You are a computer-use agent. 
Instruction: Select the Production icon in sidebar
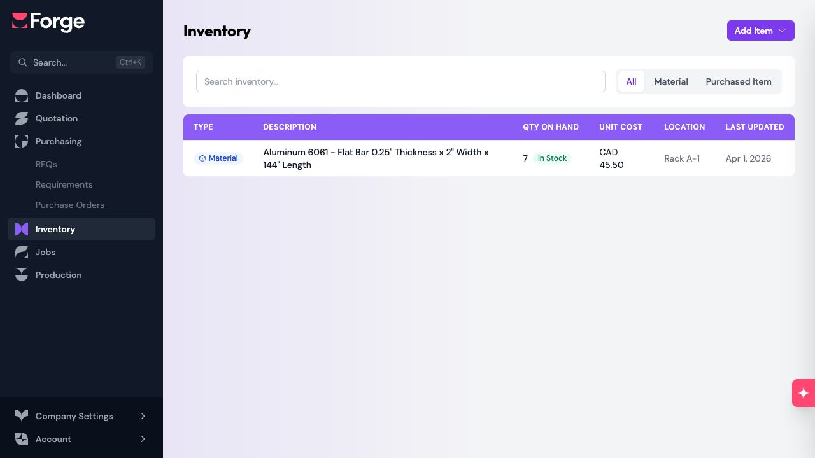(22, 275)
